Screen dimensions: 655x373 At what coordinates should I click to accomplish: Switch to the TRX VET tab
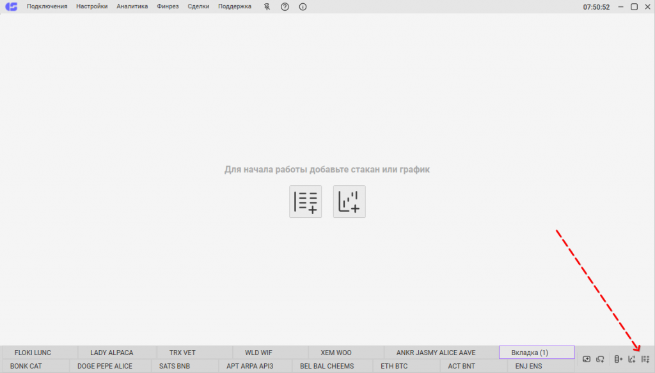click(194, 353)
